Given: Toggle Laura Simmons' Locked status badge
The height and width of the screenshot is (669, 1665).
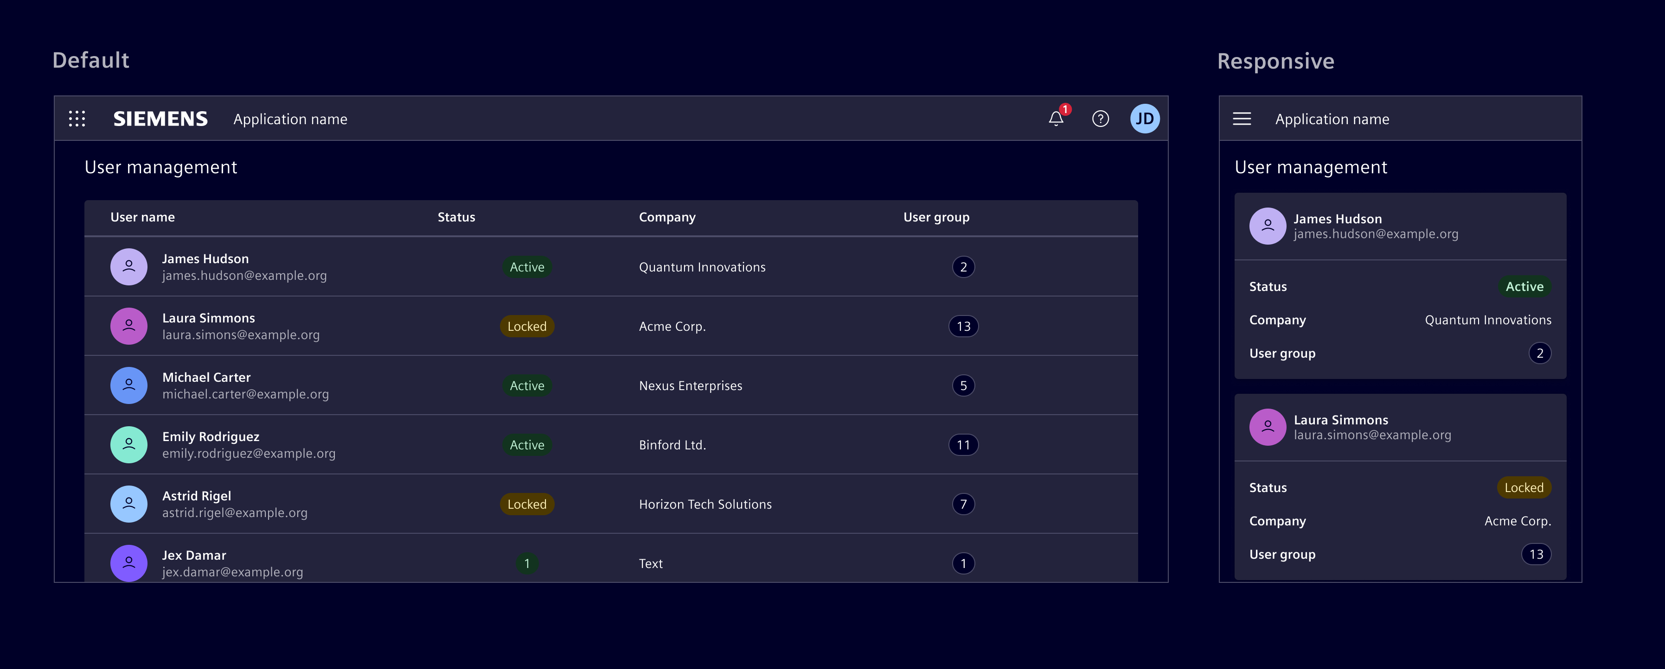Looking at the screenshot, I should tap(527, 326).
